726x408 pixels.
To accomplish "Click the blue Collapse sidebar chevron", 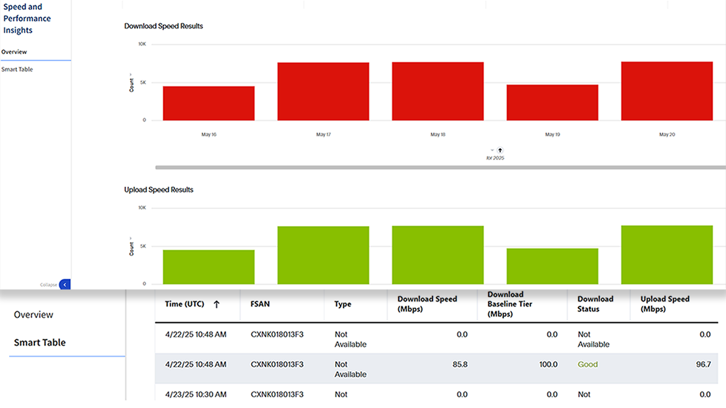I will 65,284.
